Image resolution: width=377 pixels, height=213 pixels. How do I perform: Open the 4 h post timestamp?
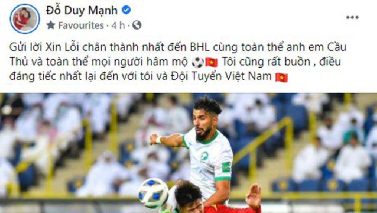(x=118, y=26)
